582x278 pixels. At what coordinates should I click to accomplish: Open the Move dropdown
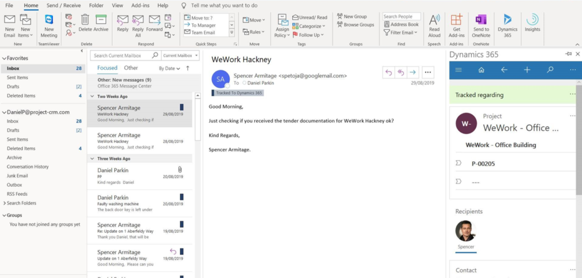coord(254,20)
